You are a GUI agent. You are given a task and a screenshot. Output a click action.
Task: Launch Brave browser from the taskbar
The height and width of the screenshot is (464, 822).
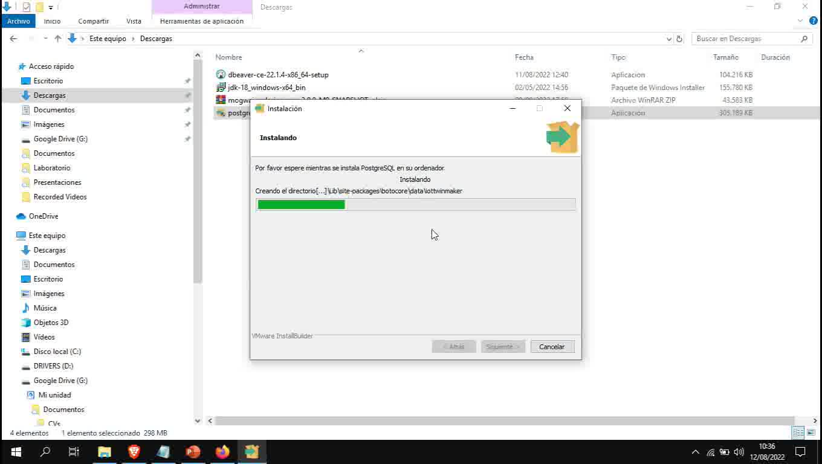pos(134,451)
